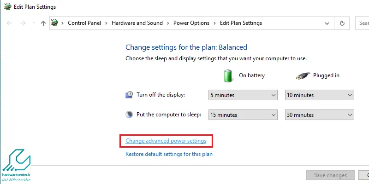The width and height of the screenshot is (369, 184).
Task: Go up one level with up arrow
Action: pos(43,23)
